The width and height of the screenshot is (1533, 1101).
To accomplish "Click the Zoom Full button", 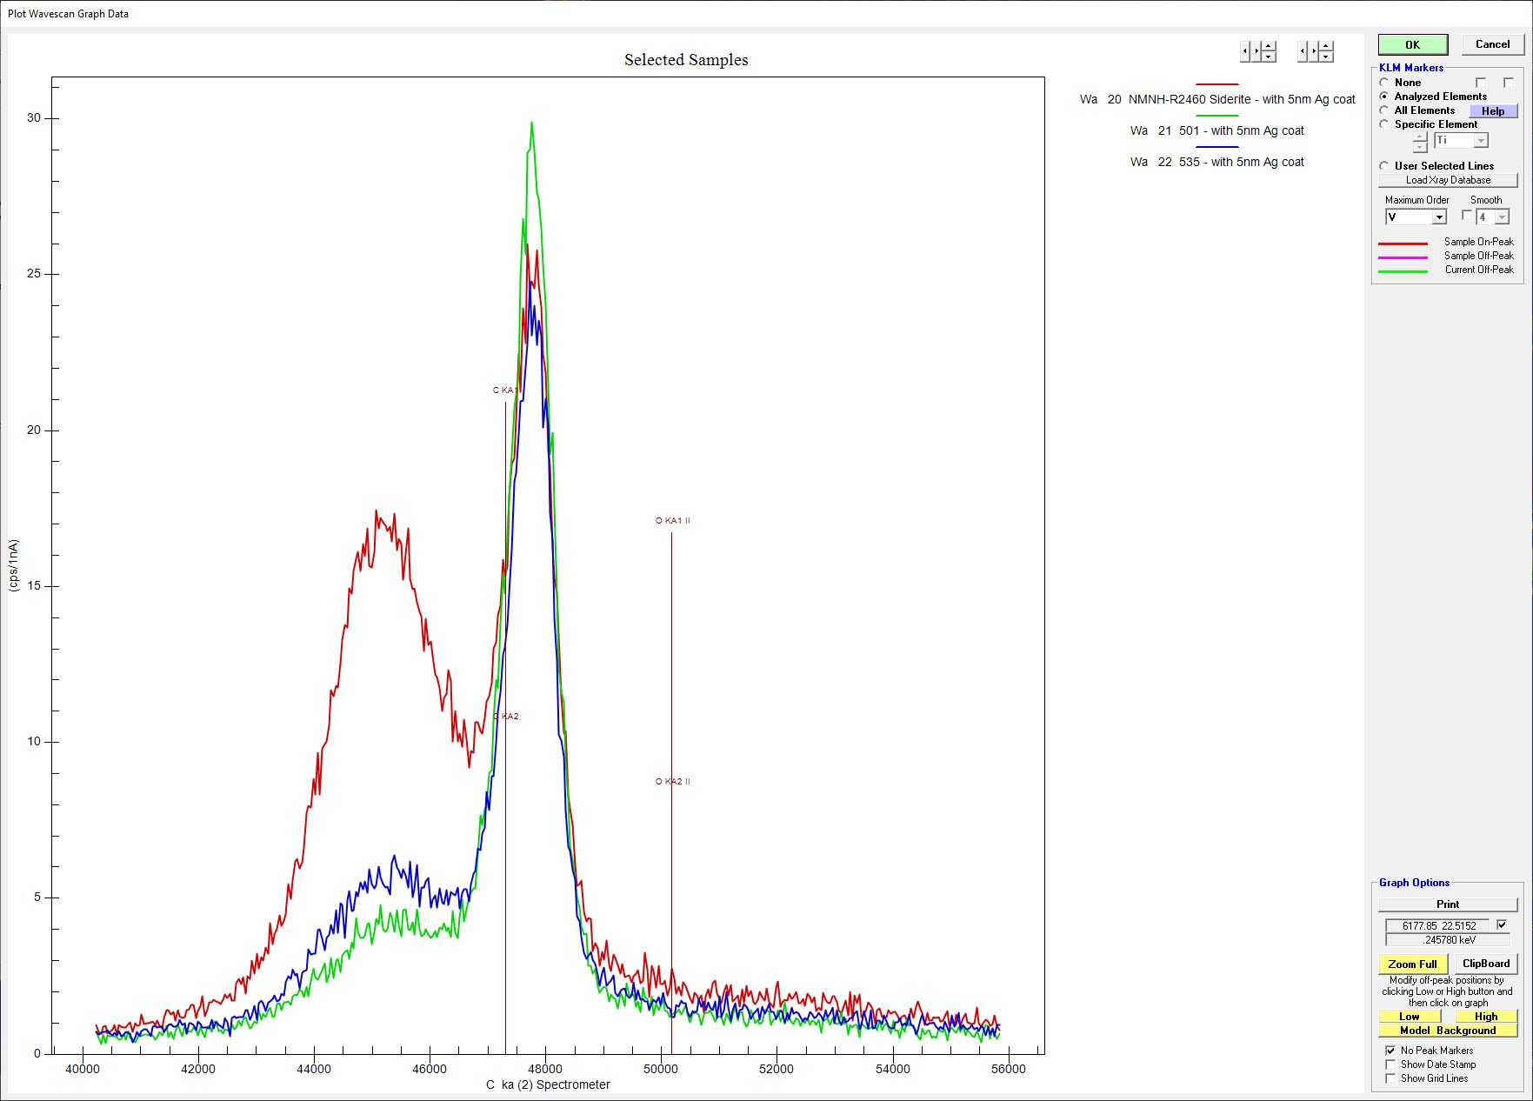I will [x=1412, y=964].
